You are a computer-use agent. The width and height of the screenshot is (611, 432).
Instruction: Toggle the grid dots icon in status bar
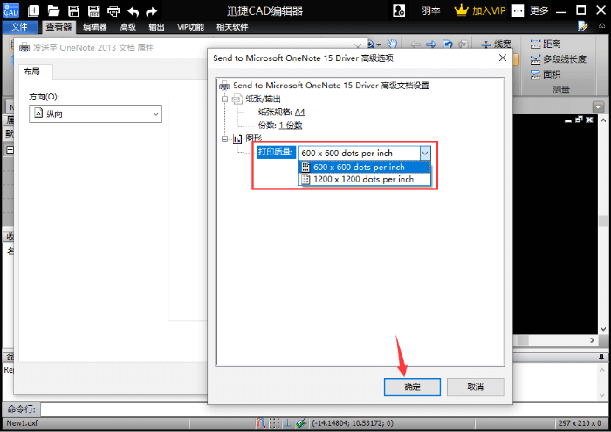tap(274, 422)
